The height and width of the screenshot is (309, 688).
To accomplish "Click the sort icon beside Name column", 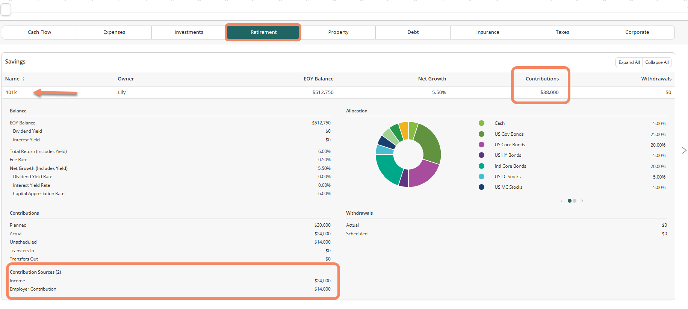I will tap(23, 79).
